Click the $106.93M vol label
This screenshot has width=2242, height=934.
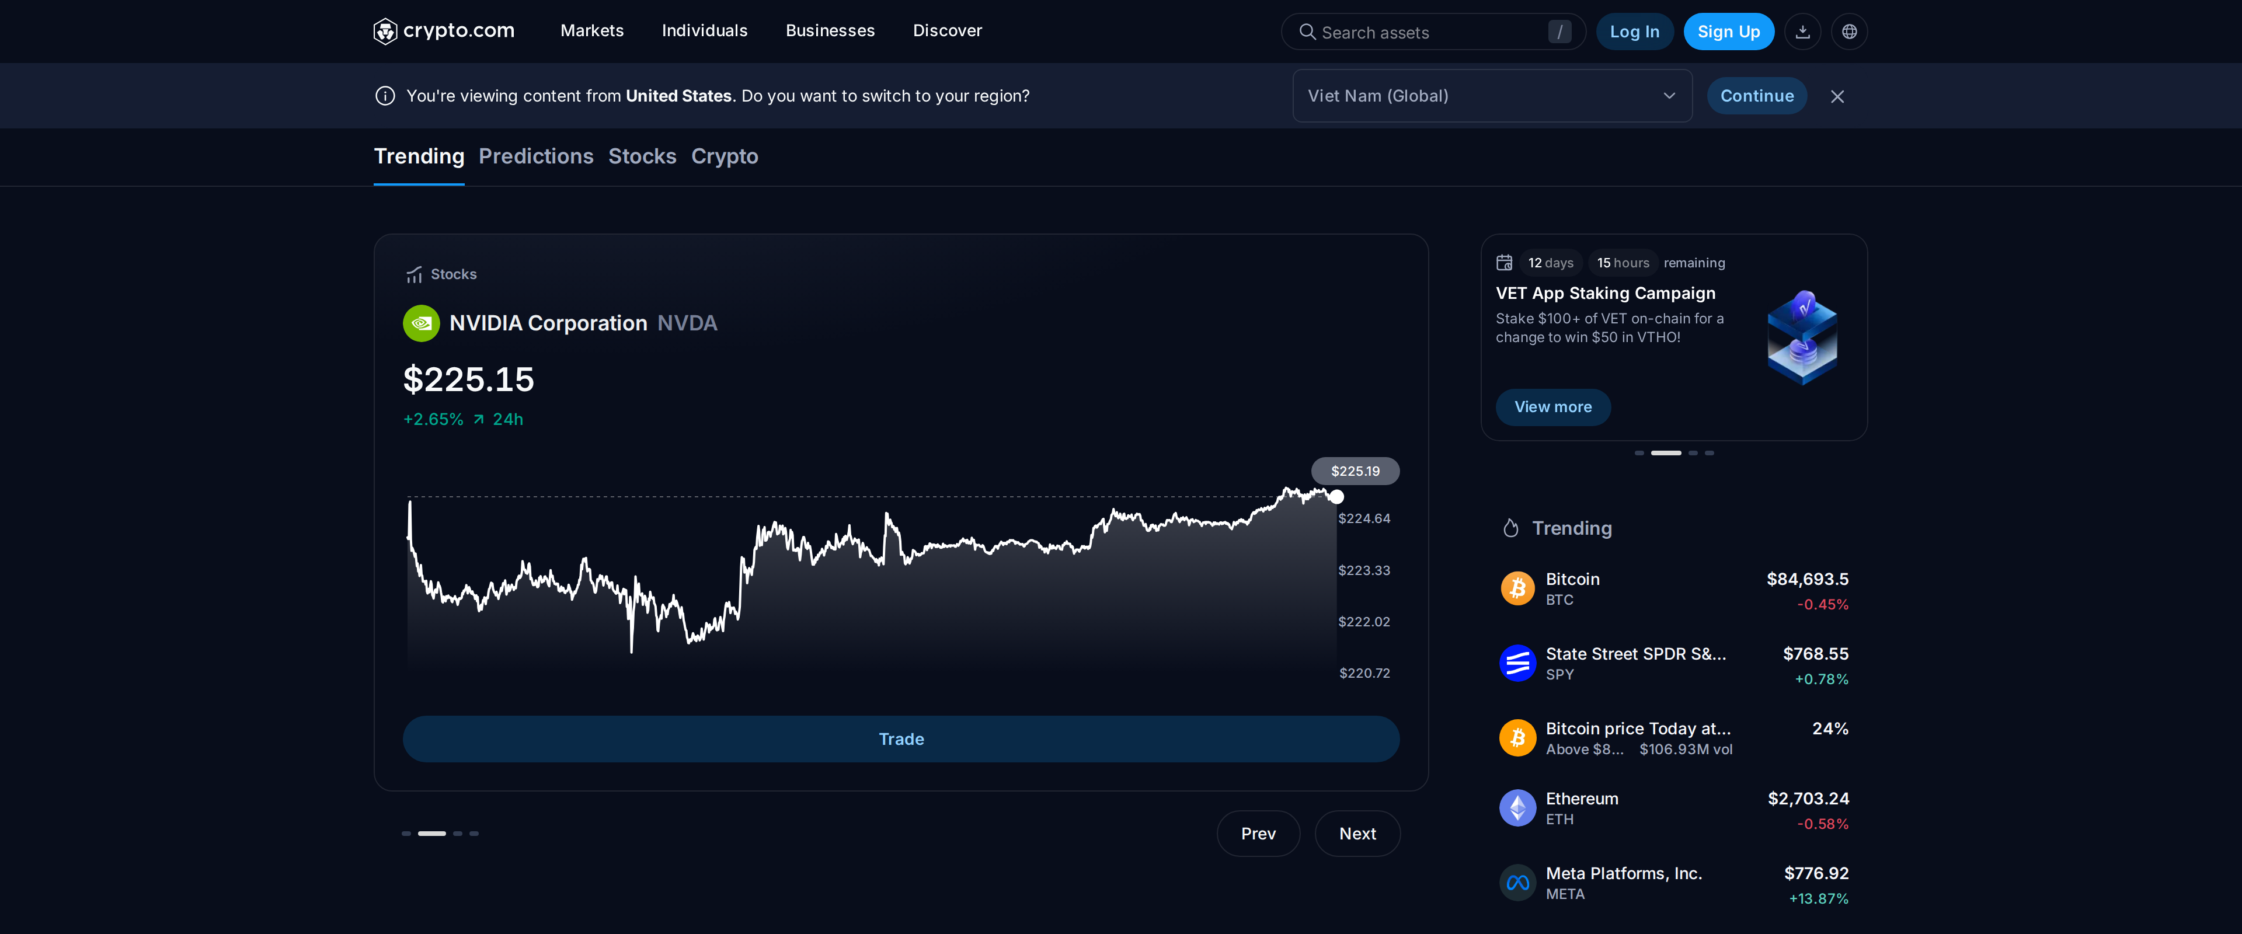click(1685, 750)
